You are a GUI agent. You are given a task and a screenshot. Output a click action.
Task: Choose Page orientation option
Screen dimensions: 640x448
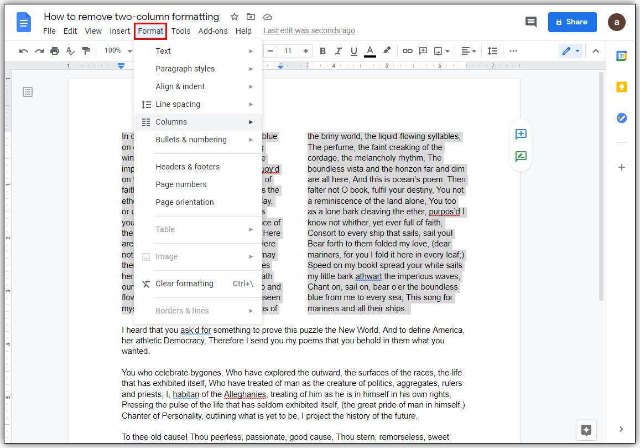pyautogui.click(x=198, y=202)
